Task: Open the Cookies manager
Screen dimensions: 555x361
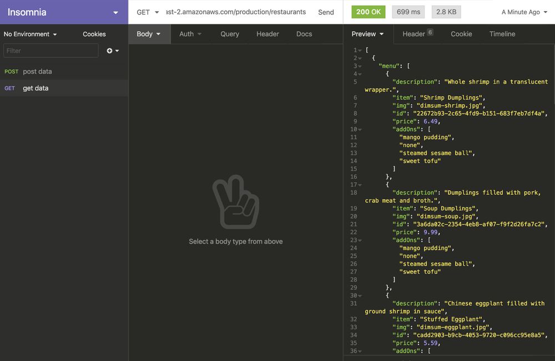Action: coord(94,34)
